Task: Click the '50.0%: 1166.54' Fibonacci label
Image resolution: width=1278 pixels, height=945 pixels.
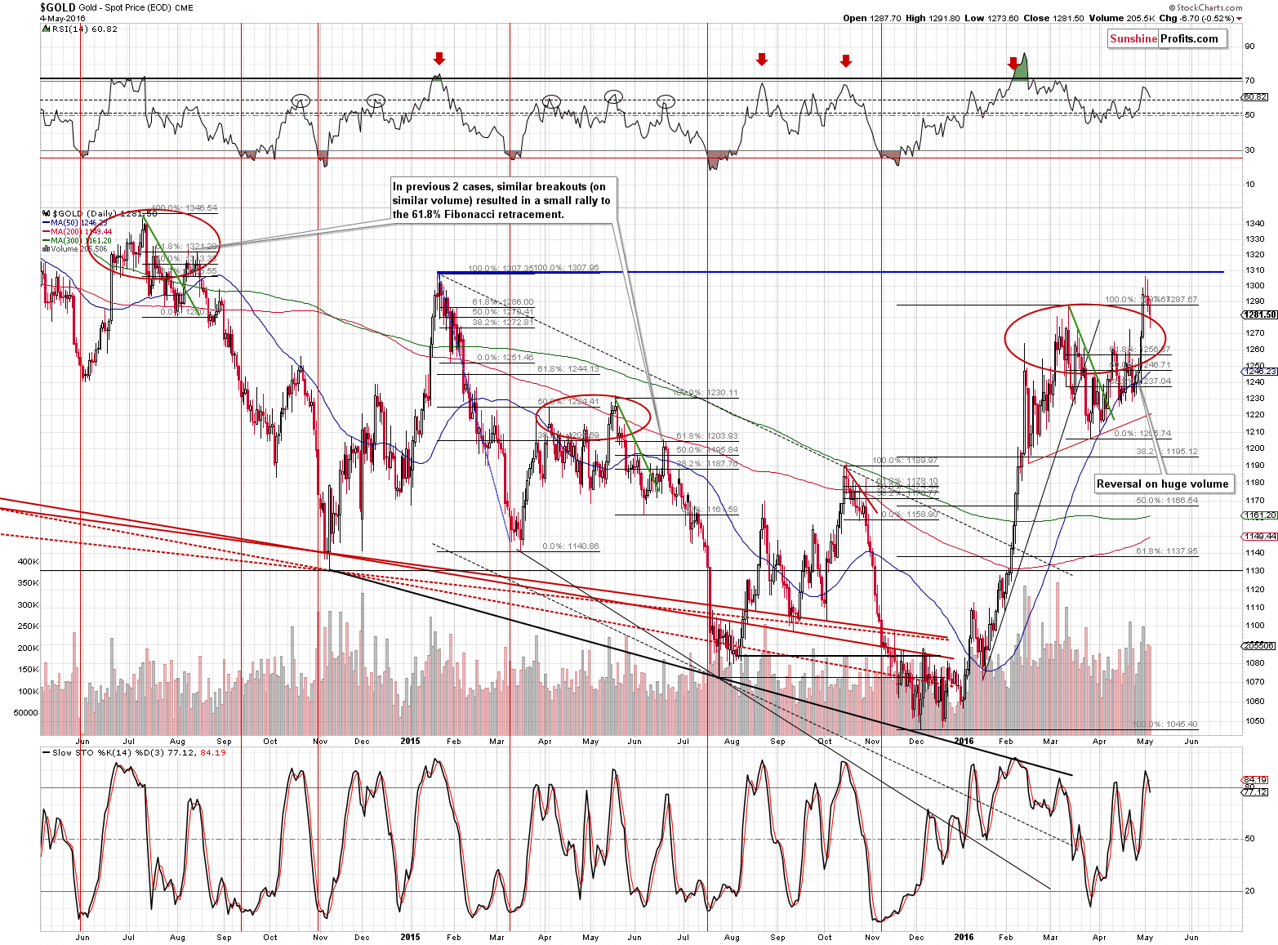Action: click(x=1167, y=501)
